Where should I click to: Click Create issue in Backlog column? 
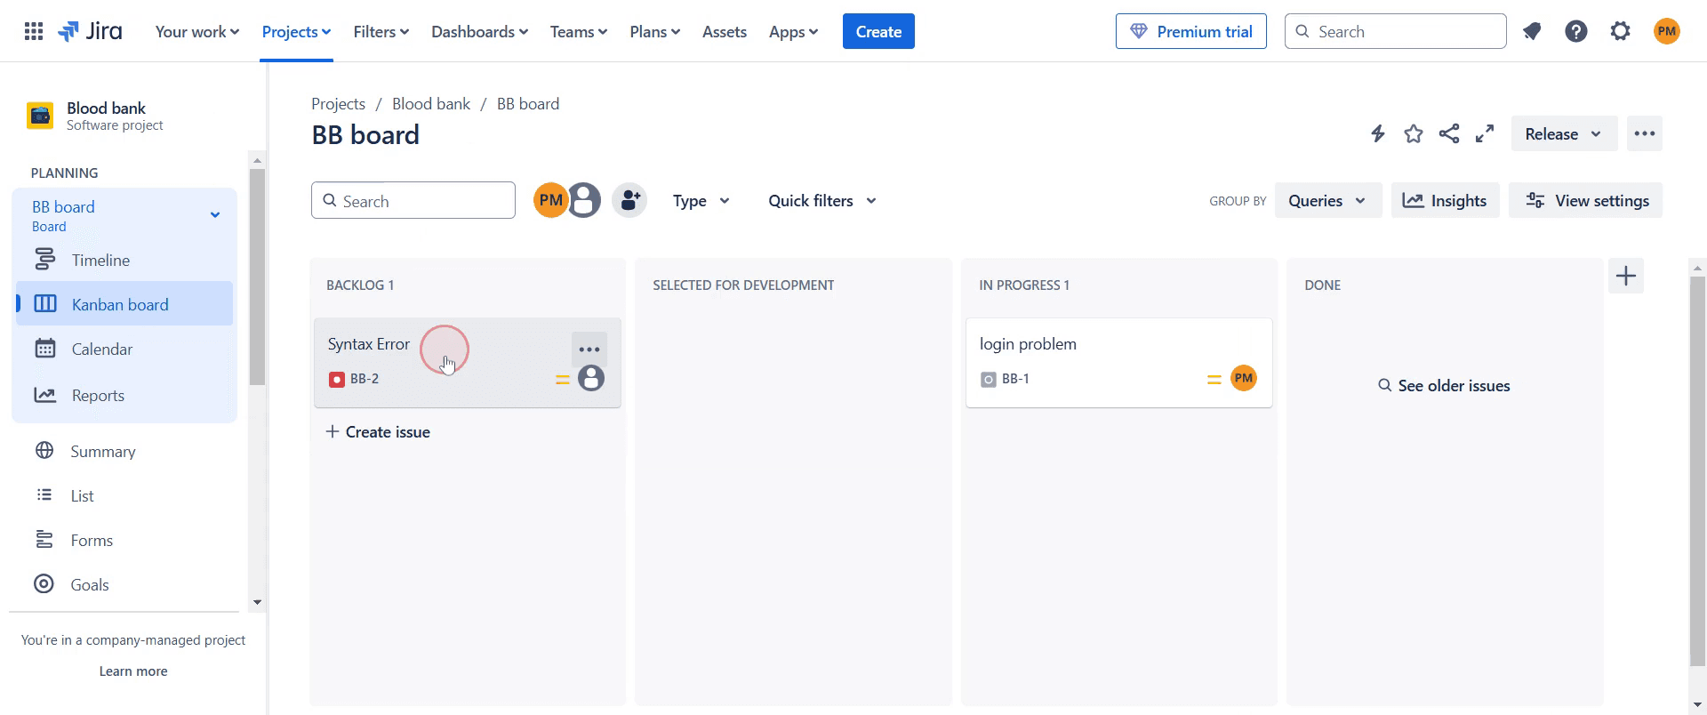click(x=378, y=432)
